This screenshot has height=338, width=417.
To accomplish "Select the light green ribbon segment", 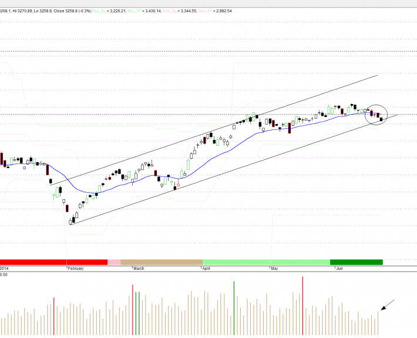I will (x=265, y=262).
